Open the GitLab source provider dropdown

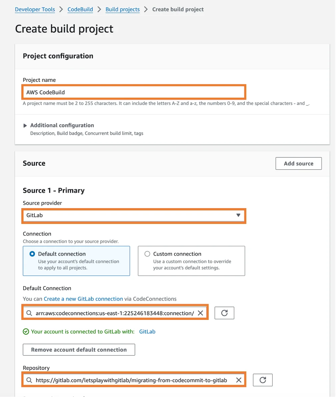tap(134, 216)
